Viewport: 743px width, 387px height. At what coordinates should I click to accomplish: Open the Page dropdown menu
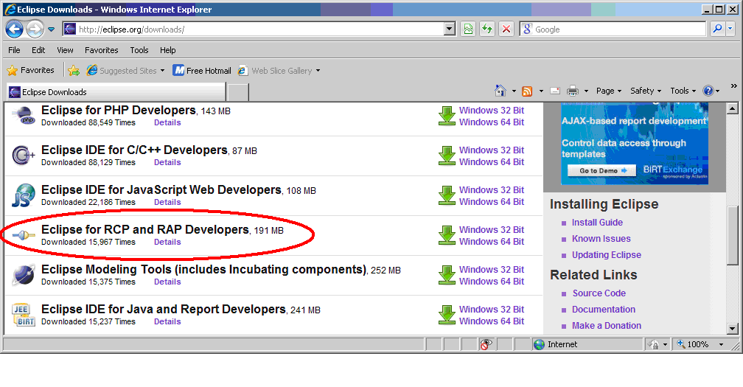tap(608, 91)
